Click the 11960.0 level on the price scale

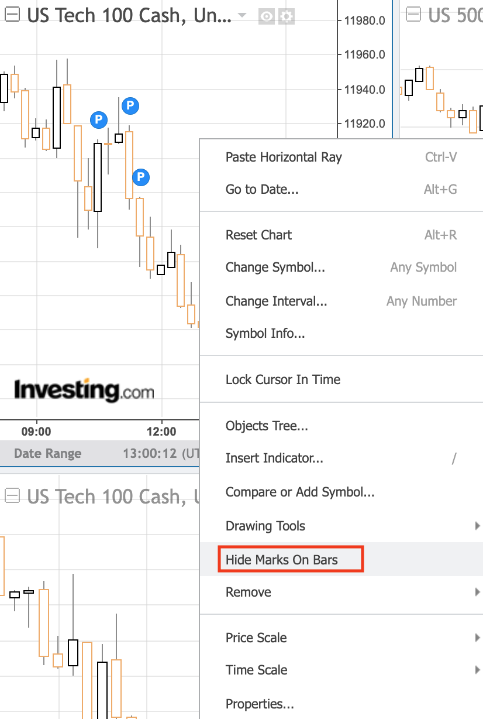click(x=364, y=55)
